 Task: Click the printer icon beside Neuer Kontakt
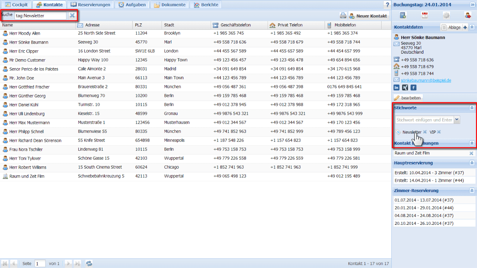click(x=343, y=16)
